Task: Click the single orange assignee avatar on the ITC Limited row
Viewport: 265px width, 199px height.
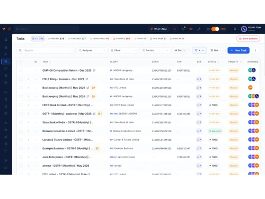Action: (x=250, y=88)
